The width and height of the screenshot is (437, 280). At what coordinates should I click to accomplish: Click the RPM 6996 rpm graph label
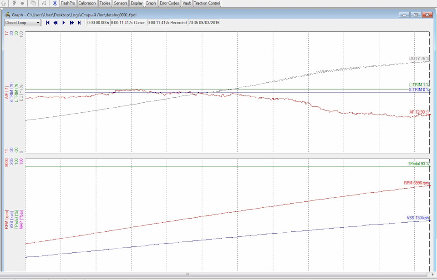(417, 183)
